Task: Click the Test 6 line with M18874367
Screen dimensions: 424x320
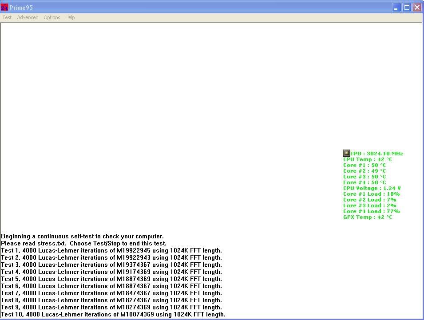Action: click(111, 286)
